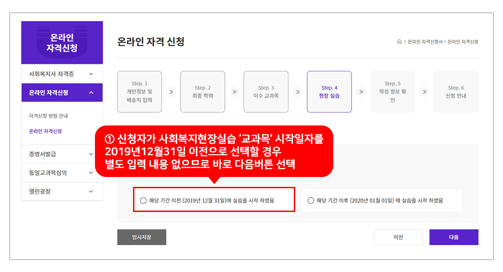The height and width of the screenshot is (272, 503).
Task: Click the purple 다음 button
Action: click(x=453, y=237)
